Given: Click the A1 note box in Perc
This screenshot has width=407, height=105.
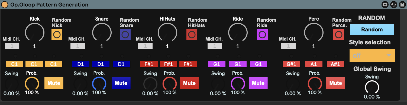Looking at the screenshot, I should [x=314, y=64].
